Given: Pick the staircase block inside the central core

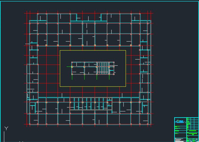Looking at the screenshot, I should [103, 68].
